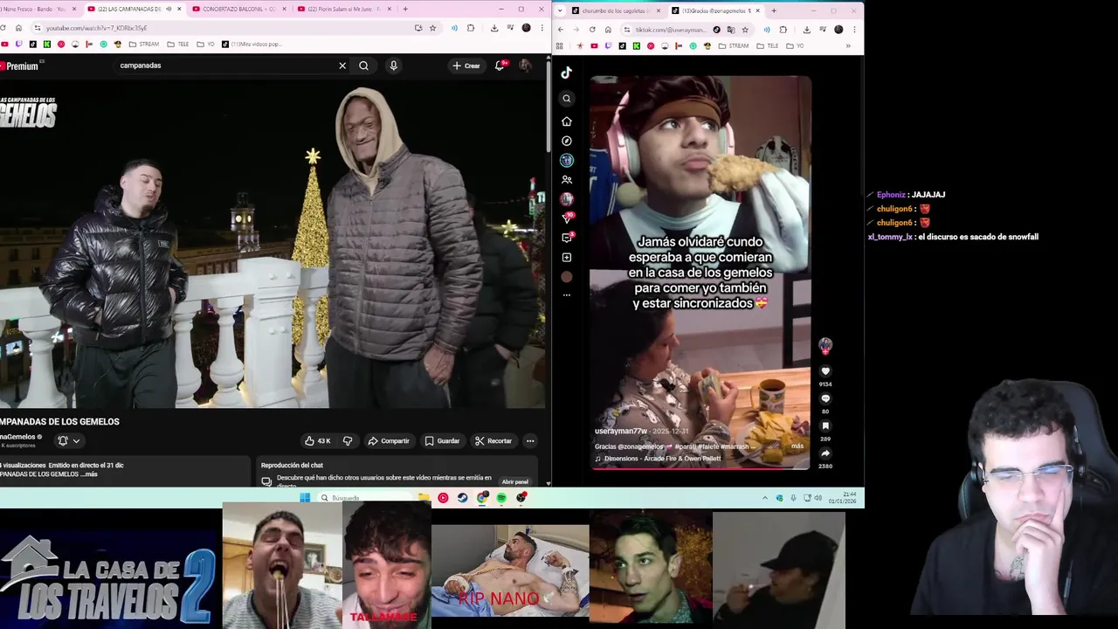Open File Explorer on the taskbar
This screenshot has width=1118, height=629.
click(x=424, y=498)
